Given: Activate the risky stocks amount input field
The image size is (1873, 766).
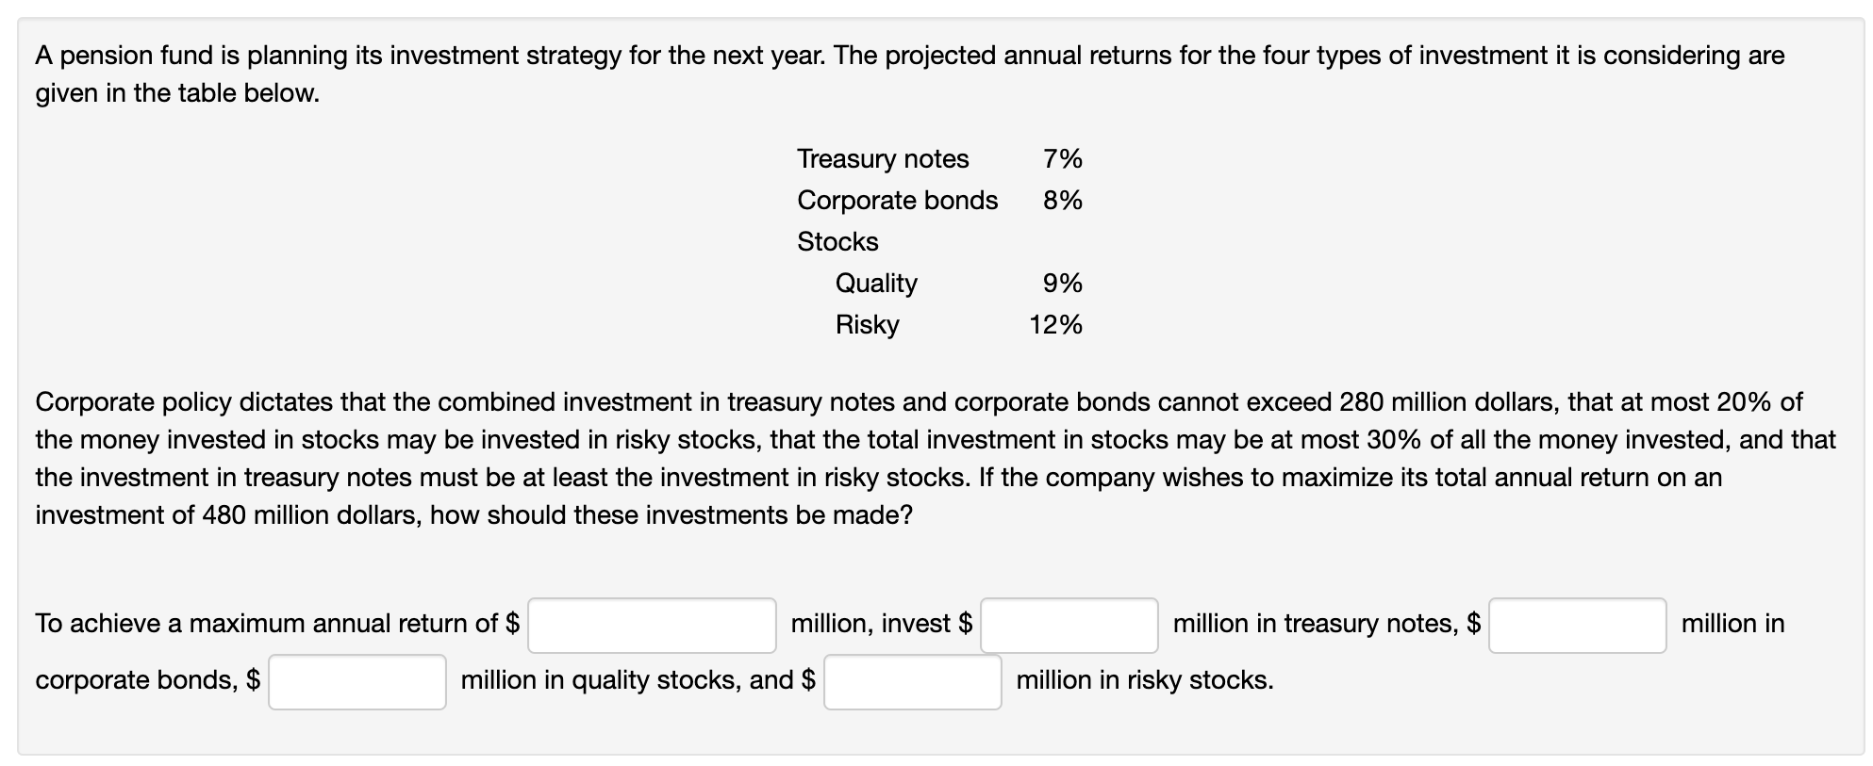Looking at the screenshot, I should click(913, 681).
